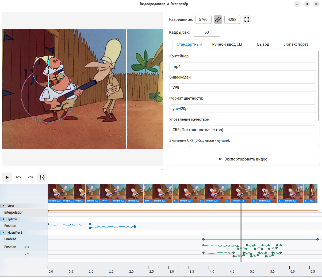Click the X channel label of Magnifier Position
This screenshot has width=322, height=278.
click(28, 247)
